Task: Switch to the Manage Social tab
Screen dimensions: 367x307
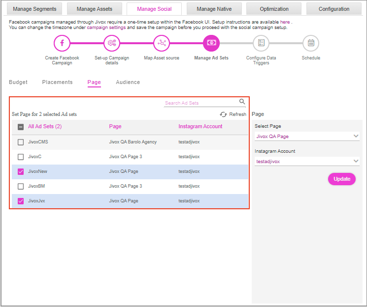Action: (x=154, y=9)
